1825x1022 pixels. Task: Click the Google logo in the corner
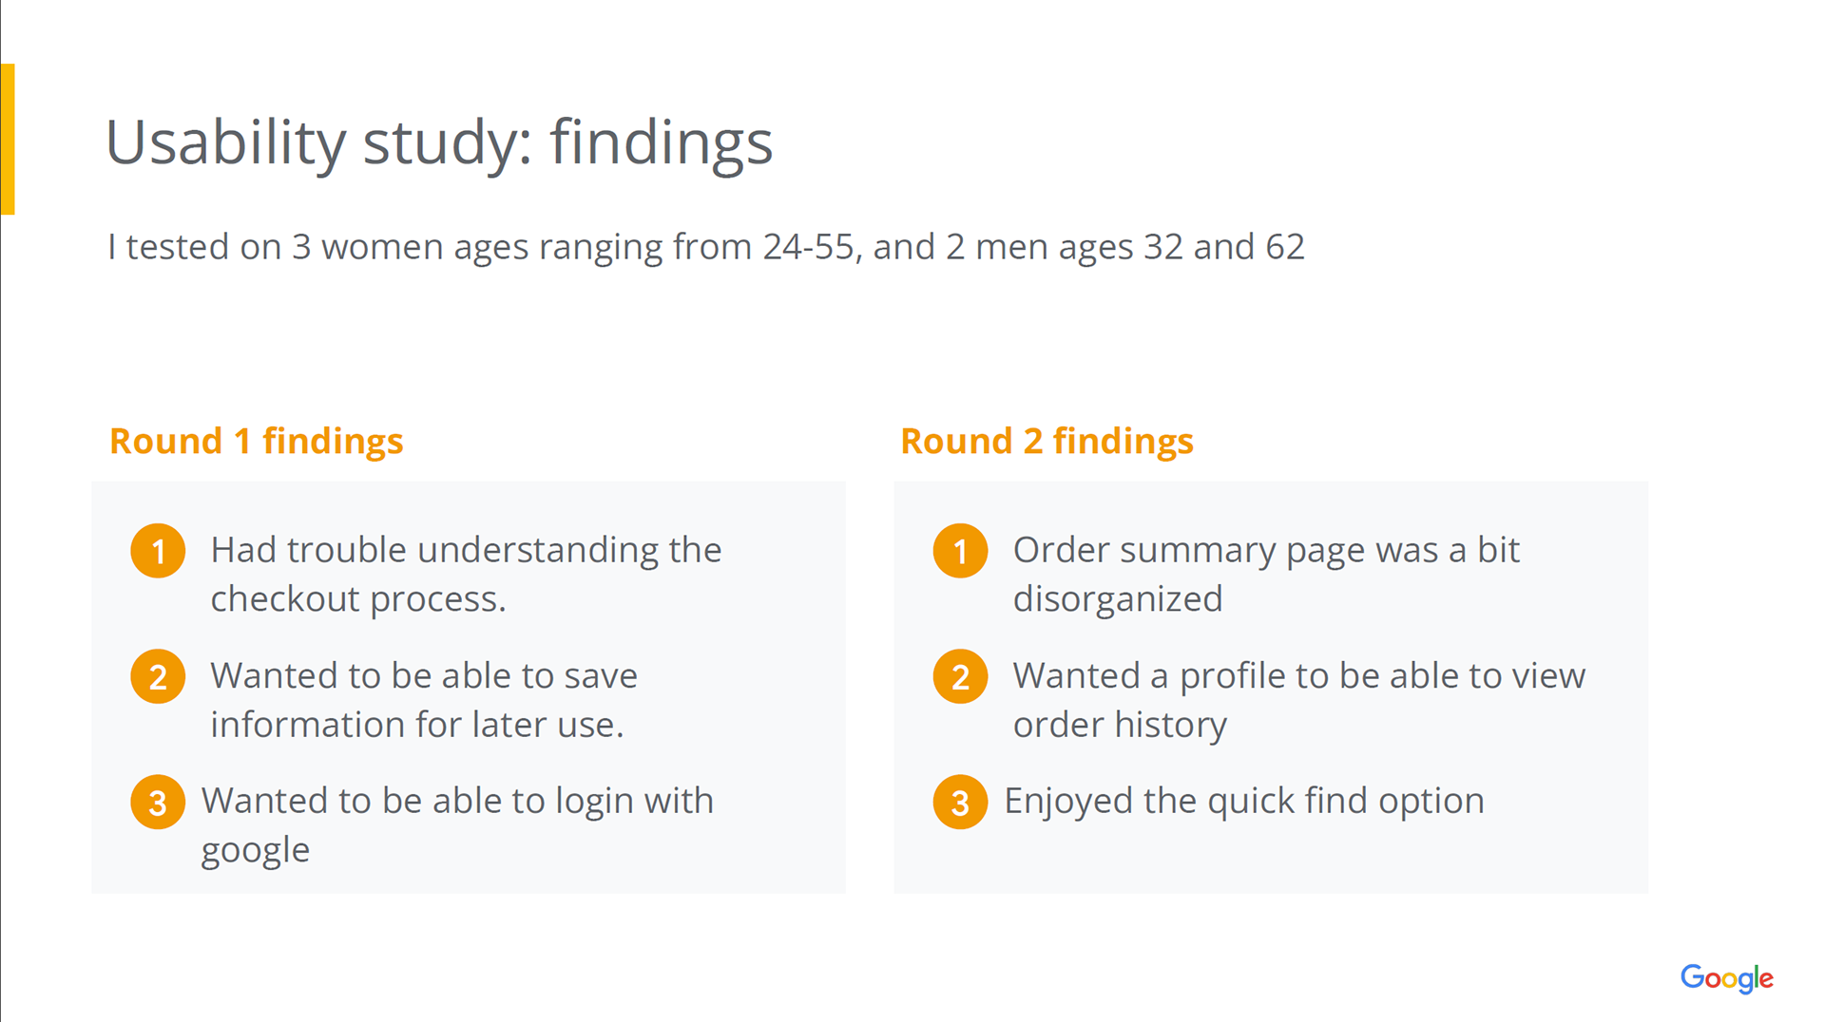[1726, 978]
